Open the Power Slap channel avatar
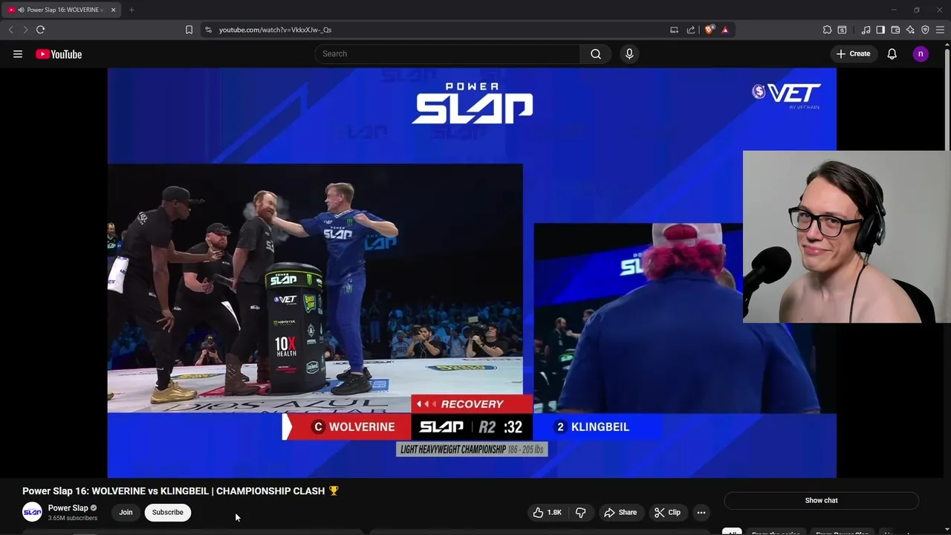The height and width of the screenshot is (535, 951). [32, 512]
